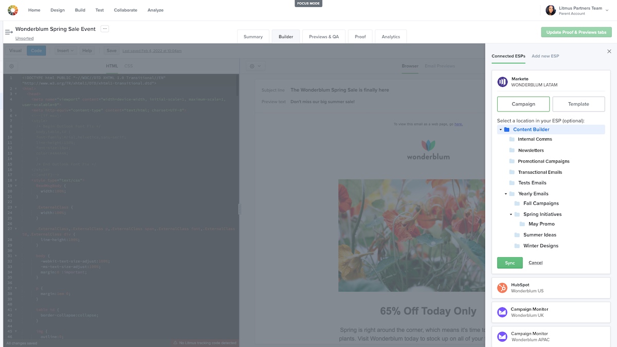Viewport: 617px width, 347px height.
Task: Click the Newsletters folder icon
Action: 512,150
